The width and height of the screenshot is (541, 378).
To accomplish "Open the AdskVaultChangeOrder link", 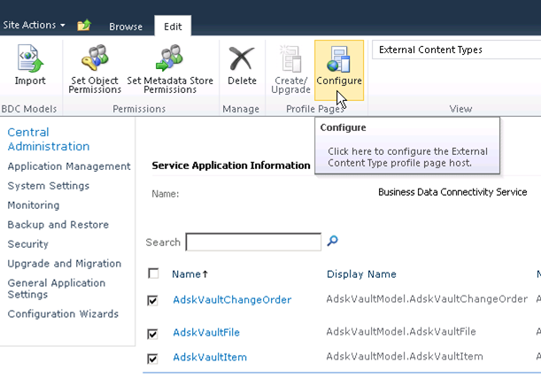I will click(232, 300).
